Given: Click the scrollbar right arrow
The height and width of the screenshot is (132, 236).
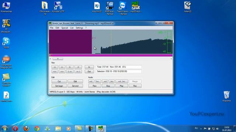Looking at the screenshot, I should click(171, 59).
